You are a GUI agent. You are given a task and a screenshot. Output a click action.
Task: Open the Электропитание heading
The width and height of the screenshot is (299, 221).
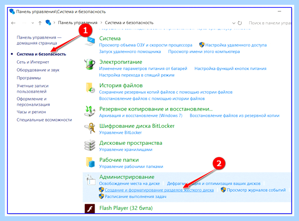121,62
